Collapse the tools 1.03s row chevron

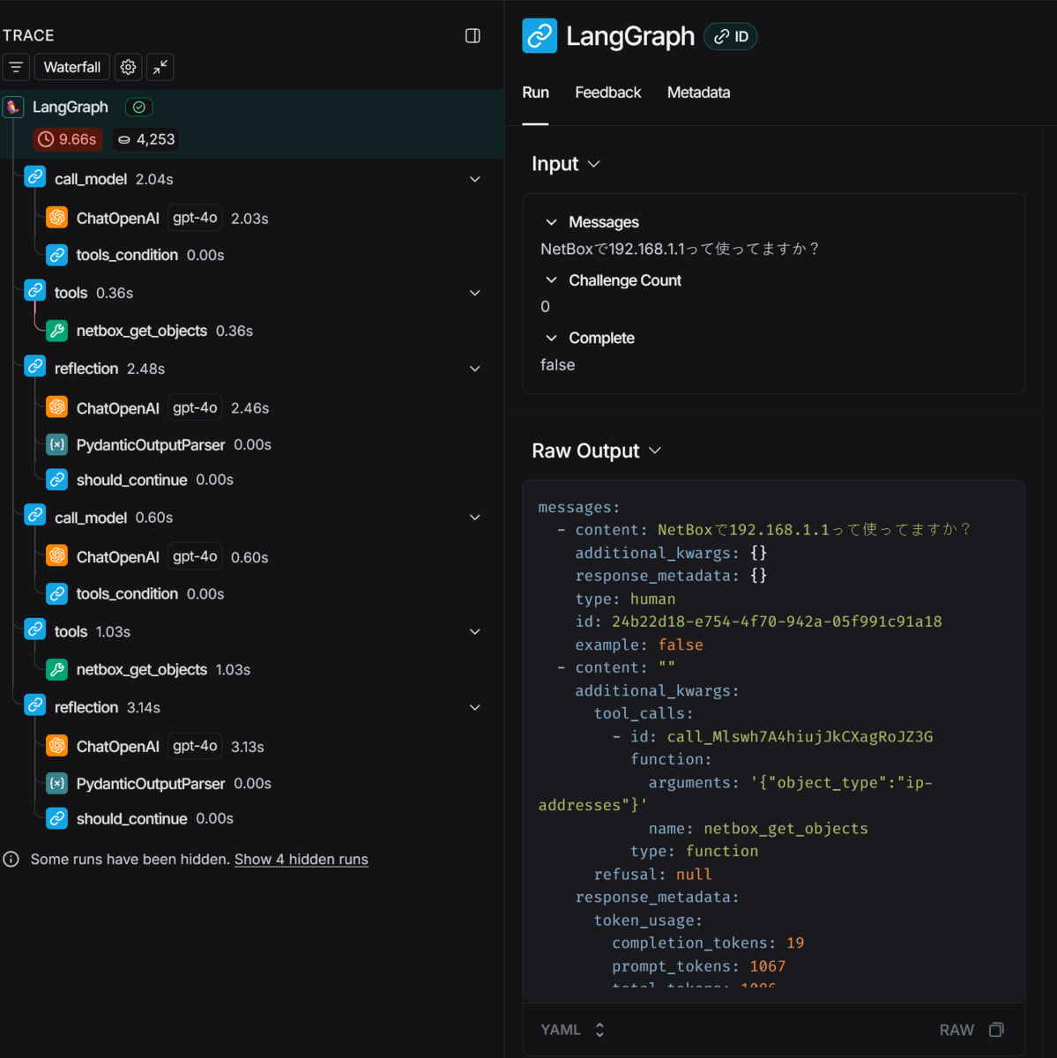(x=475, y=631)
